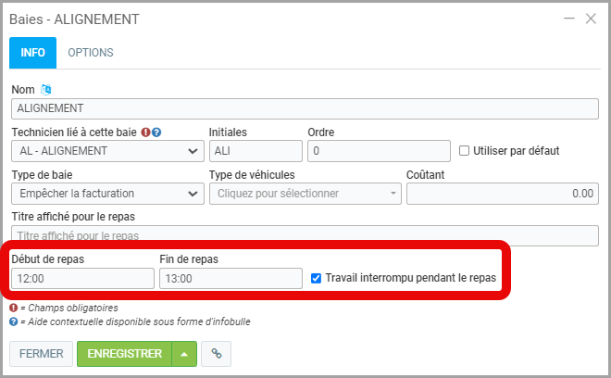The height and width of the screenshot is (378, 611).
Task: Minimize the Baies - ALIGNEMENT window
Action: pos(567,19)
